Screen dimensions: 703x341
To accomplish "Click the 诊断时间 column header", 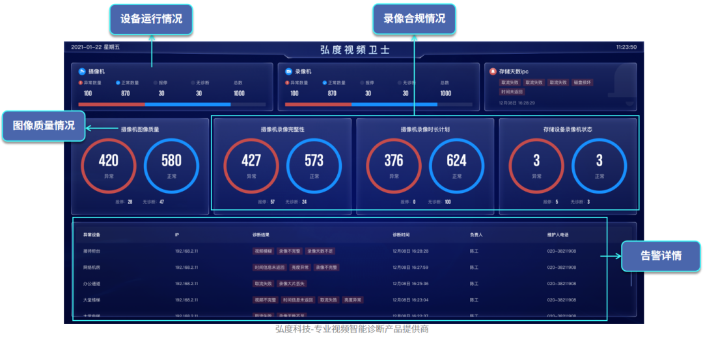I will point(401,234).
